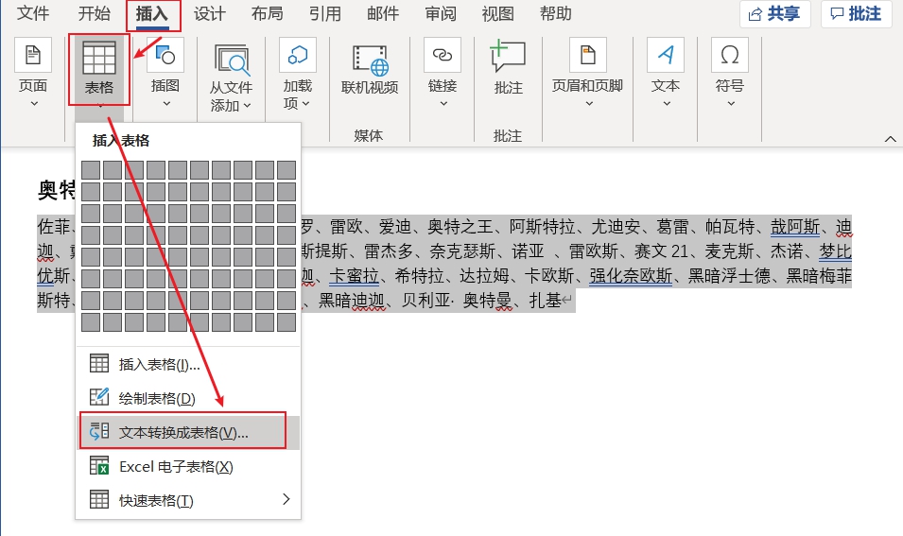Collapse the ribbon with the caret

pyautogui.click(x=891, y=139)
